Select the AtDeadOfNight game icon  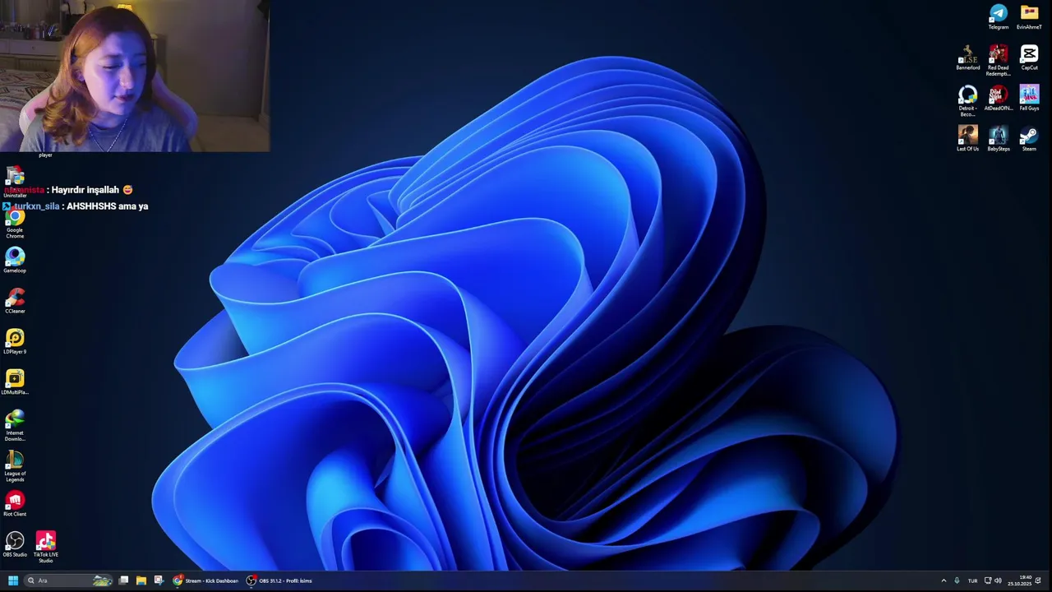click(998, 98)
